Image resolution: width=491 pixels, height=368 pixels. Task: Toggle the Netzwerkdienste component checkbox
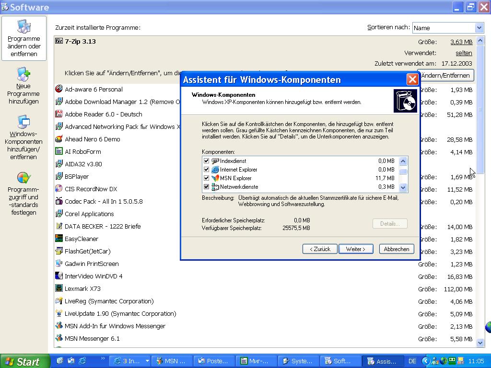(x=206, y=187)
